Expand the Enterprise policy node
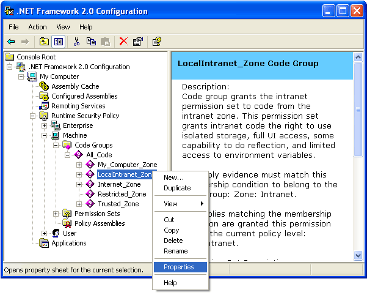This screenshot has width=367, height=295. (x=45, y=125)
